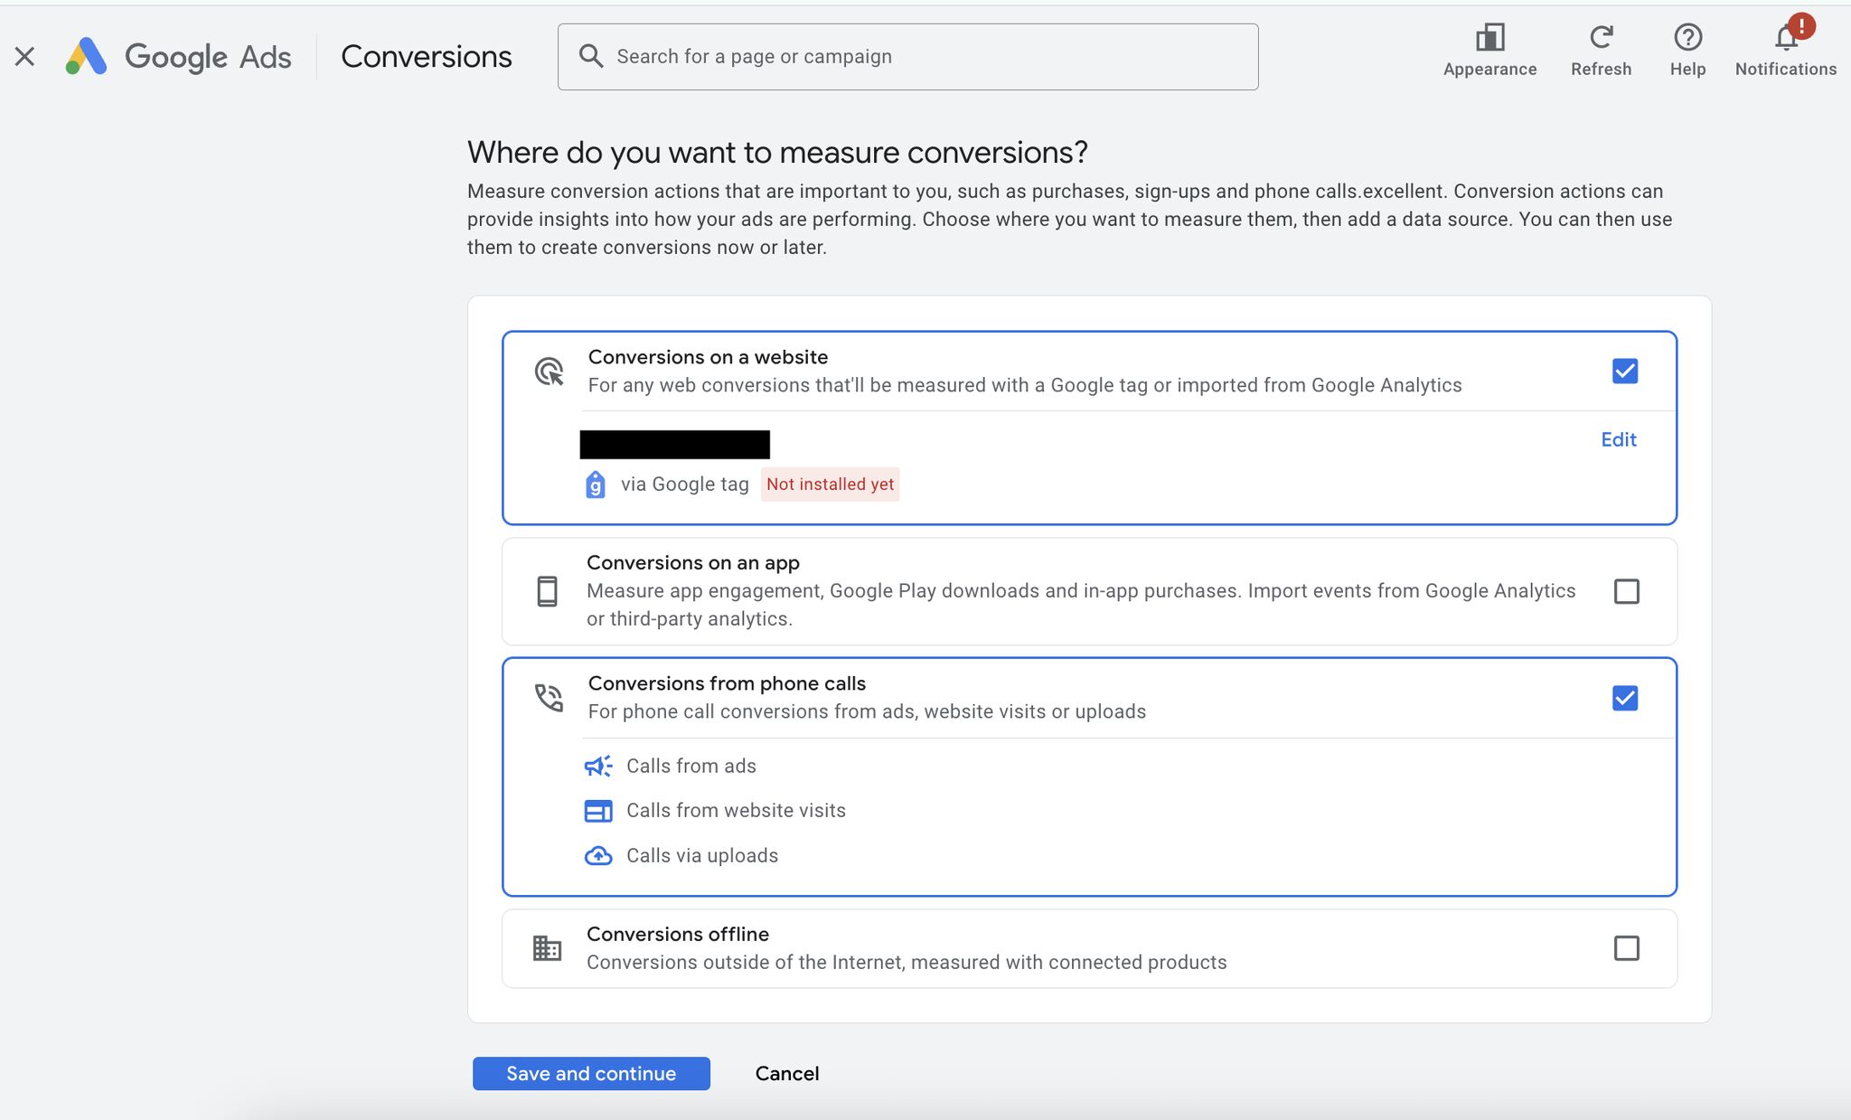
Task: Click the website conversions cursor icon
Action: click(549, 371)
